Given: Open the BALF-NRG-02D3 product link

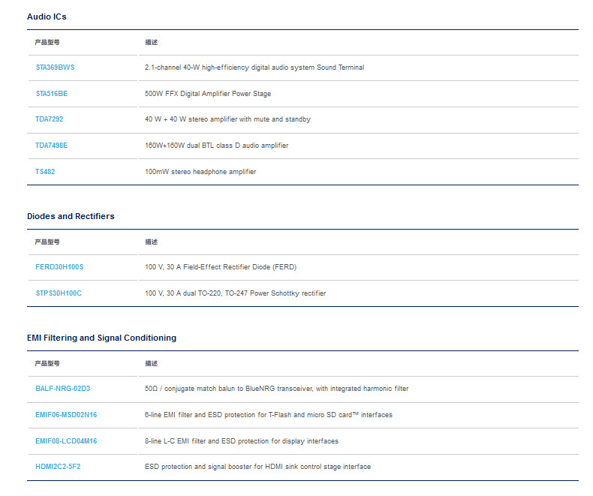Looking at the screenshot, I should pyautogui.click(x=63, y=388).
